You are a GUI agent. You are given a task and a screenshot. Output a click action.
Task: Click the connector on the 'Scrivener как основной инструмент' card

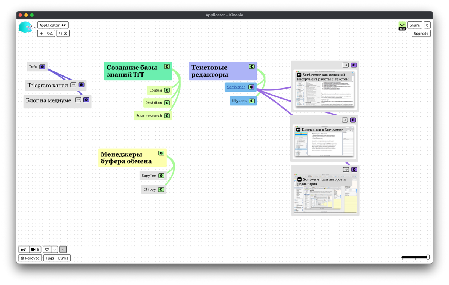pyautogui.click(x=354, y=65)
